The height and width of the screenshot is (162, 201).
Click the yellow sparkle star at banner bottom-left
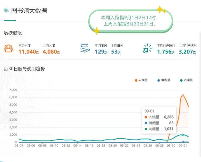coord(96,31)
